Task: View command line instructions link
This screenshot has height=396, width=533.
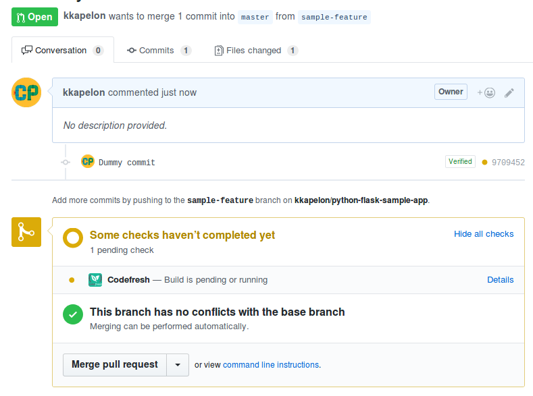Action: click(x=271, y=365)
